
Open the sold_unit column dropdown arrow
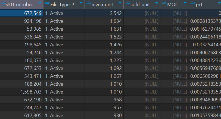[157, 3]
